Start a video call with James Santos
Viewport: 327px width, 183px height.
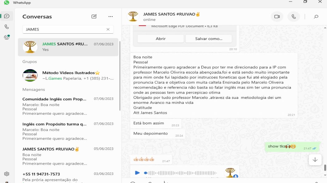[277, 17]
